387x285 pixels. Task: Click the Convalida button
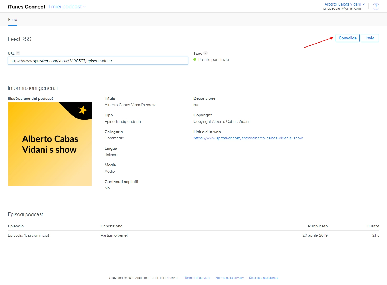[x=347, y=38]
